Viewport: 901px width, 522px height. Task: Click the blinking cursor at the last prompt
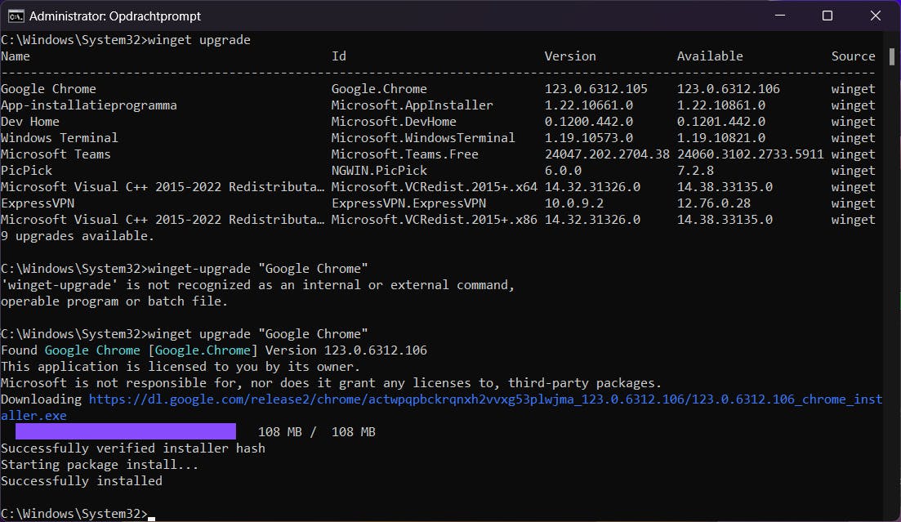[x=151, y=515]
